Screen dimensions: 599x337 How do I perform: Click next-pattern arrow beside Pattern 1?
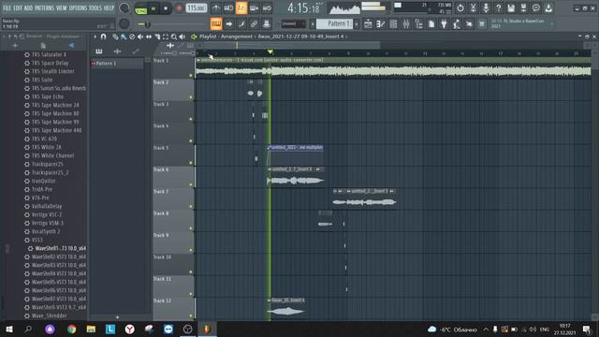(x=357, y=24)
